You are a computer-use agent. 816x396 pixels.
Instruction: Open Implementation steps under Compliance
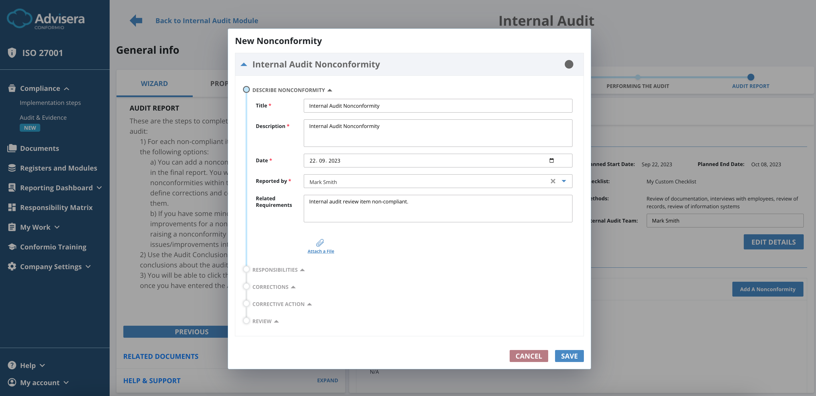[x=50, y=102]
